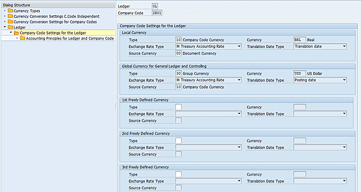Viewport: 361px width, 192px height.
Task: Click 1st Freely Defined Currency Type field
Action: coord(179,107)
